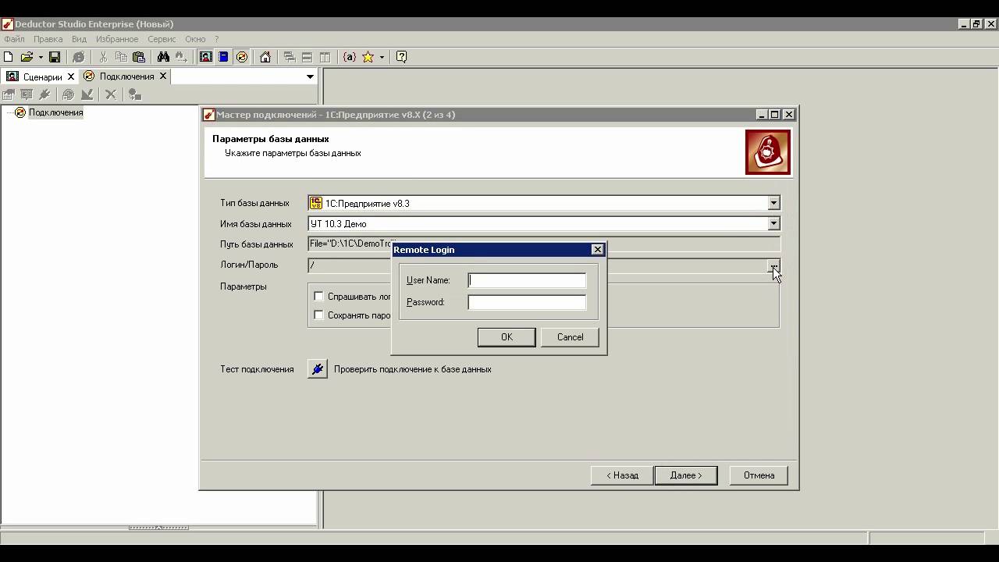Click the plug icon in the Connections panel toolbar
Screen dimensions: 999x562
click(x=44, y=94)
